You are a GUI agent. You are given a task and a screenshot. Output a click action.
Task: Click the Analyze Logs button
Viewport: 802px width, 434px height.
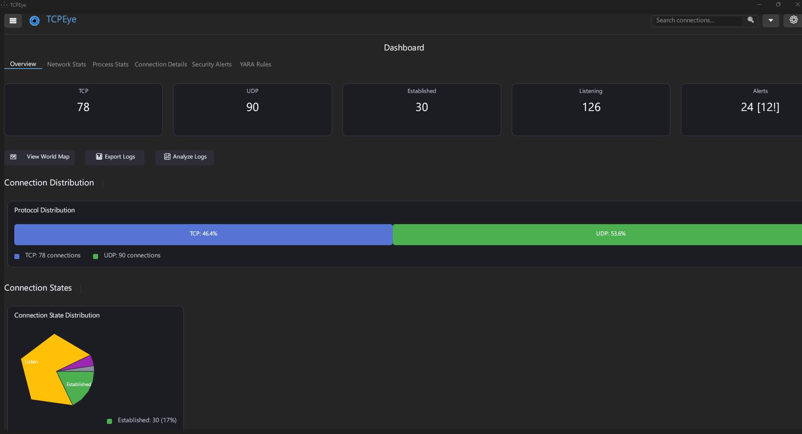[x=185, y=157]
